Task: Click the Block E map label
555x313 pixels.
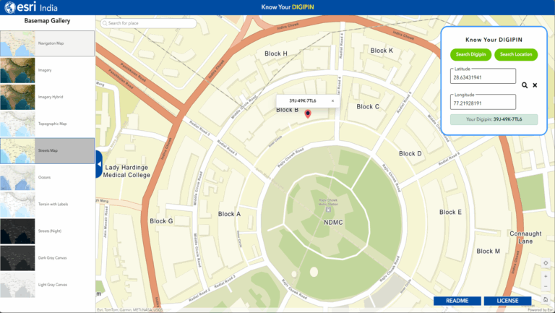Action: point(450,212)
